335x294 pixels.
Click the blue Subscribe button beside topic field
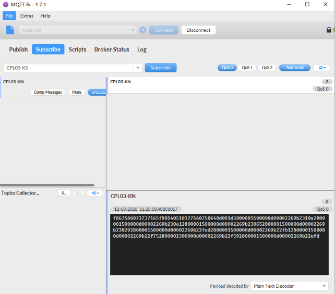(160, 68)
